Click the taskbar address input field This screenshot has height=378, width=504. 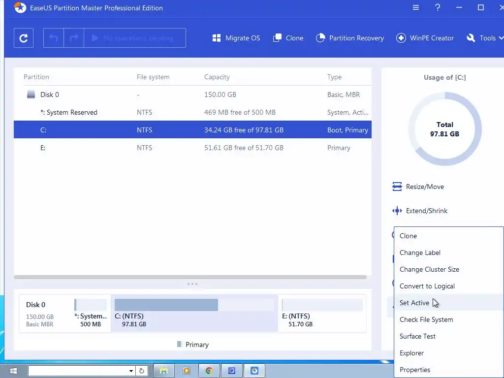coord(78,371)
